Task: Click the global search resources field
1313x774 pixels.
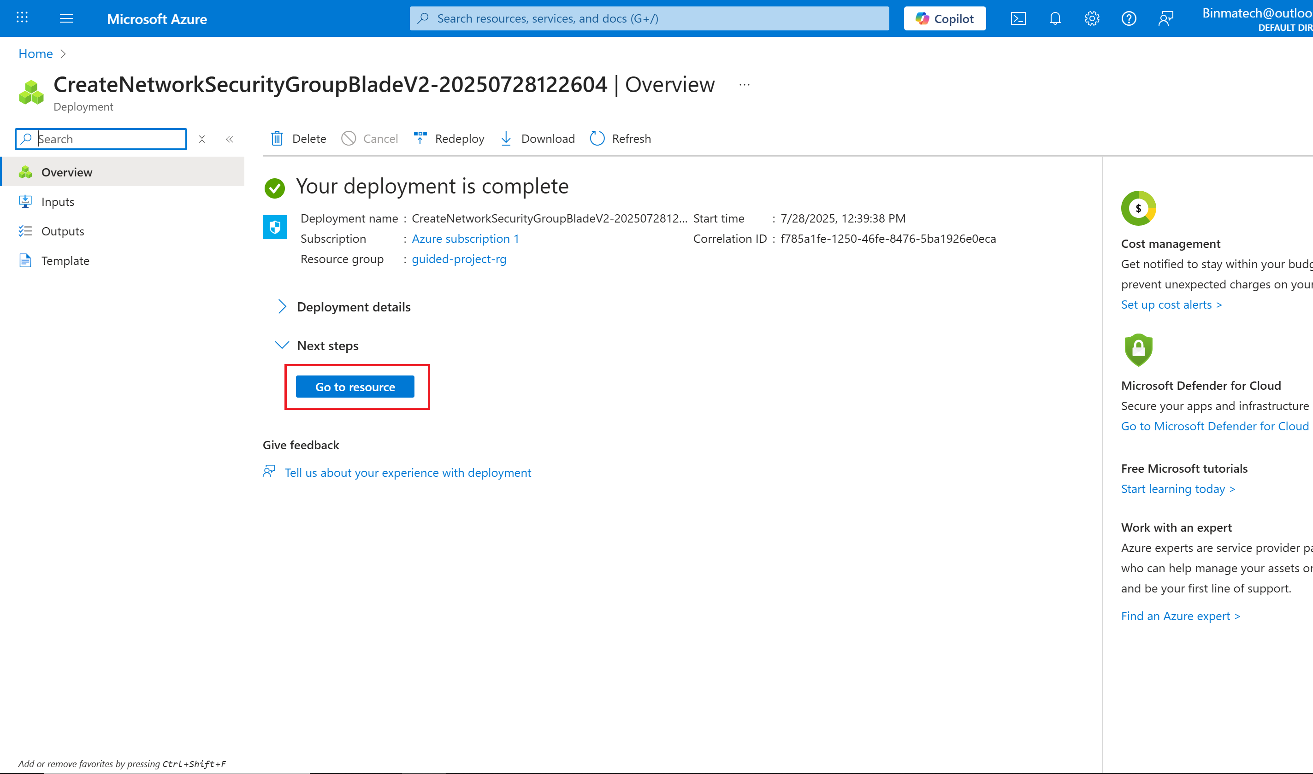Action: (649, 19)
